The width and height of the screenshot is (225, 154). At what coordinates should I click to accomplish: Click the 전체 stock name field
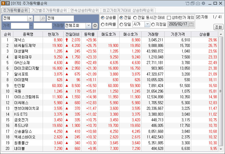(x=60, y=18)
